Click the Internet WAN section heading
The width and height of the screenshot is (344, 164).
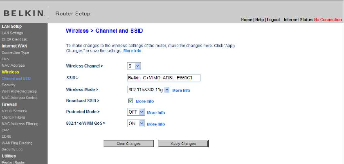click(14, 46)
